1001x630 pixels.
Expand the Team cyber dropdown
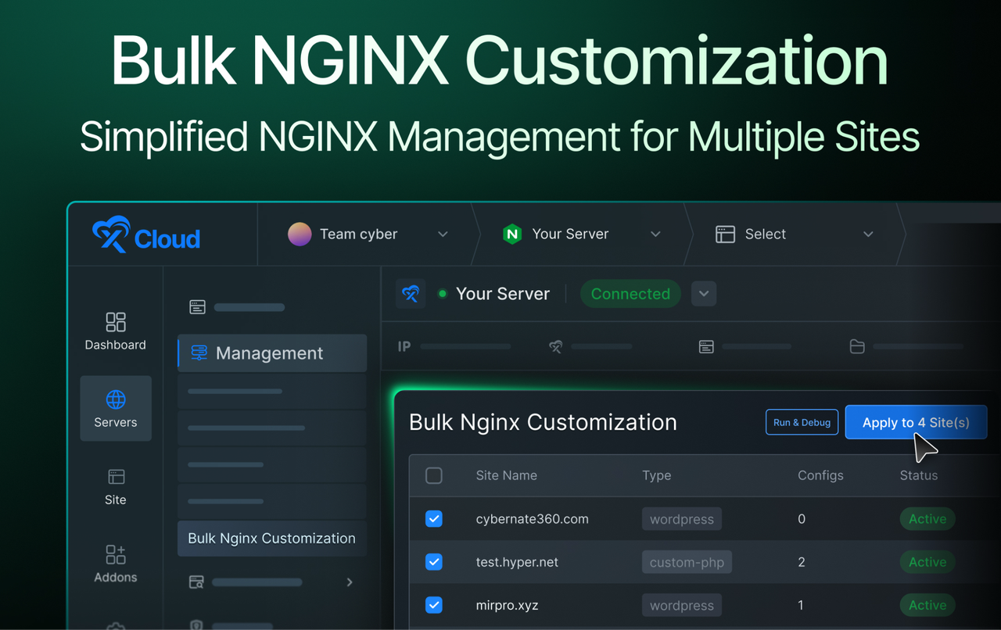click(x=443, y=234)
